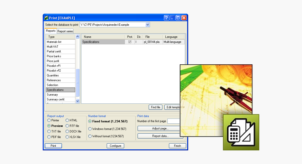This screenshot has width=302, height=164.
Task: Click the File column header
Action: tap(153, 37)
